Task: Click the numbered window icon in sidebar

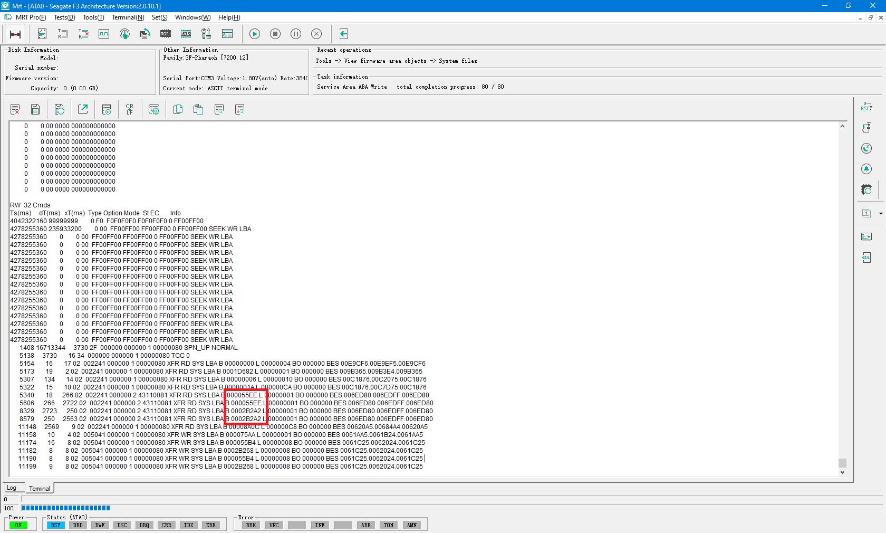Action: point(866,213)
